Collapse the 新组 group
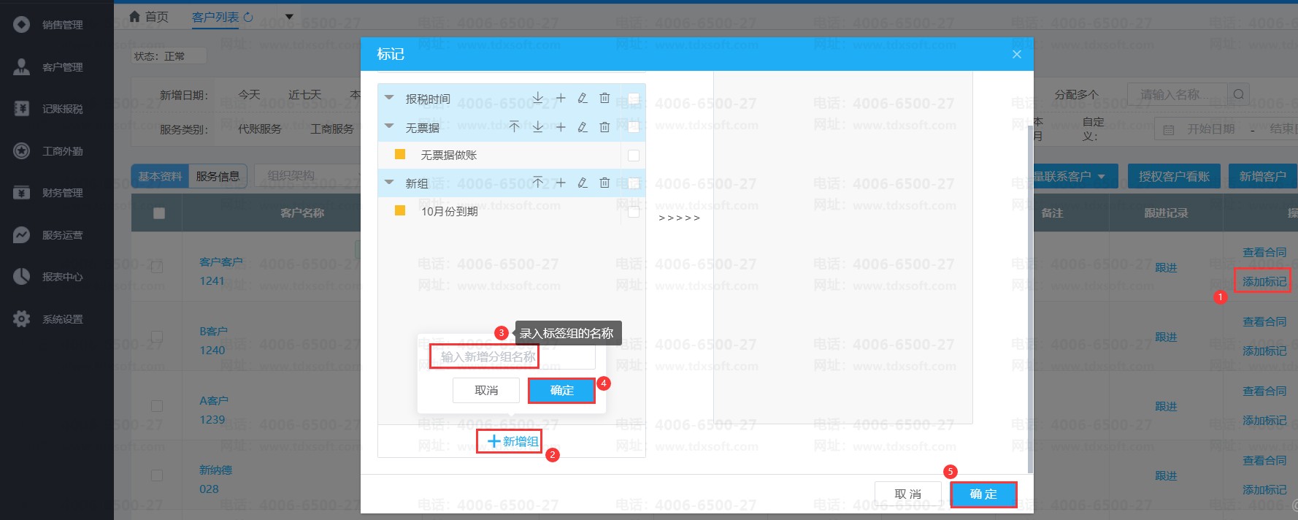Viewport: 1298px width, 520px height. (389, 183)
